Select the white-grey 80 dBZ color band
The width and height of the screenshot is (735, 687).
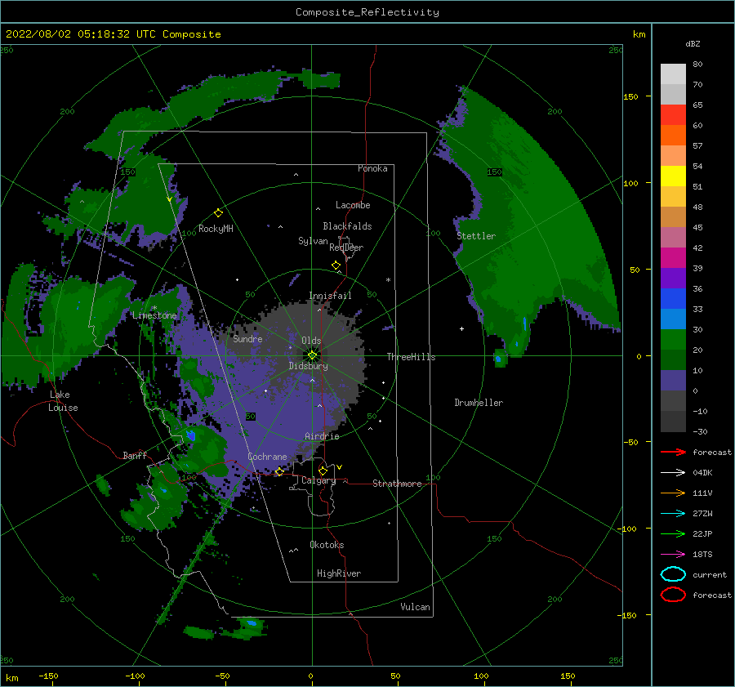[x=673, y=74]
